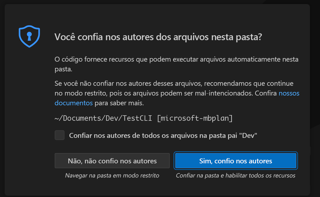The width and height of the screenshot is (320, 197).
Task: Select the keyhole symbol inside the shield
Action: [29, 36]
